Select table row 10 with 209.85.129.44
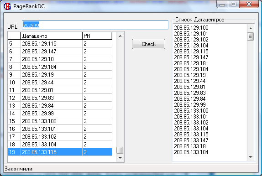Image resolution: width=262 pixels, height=176 pixels. [60, 83]
